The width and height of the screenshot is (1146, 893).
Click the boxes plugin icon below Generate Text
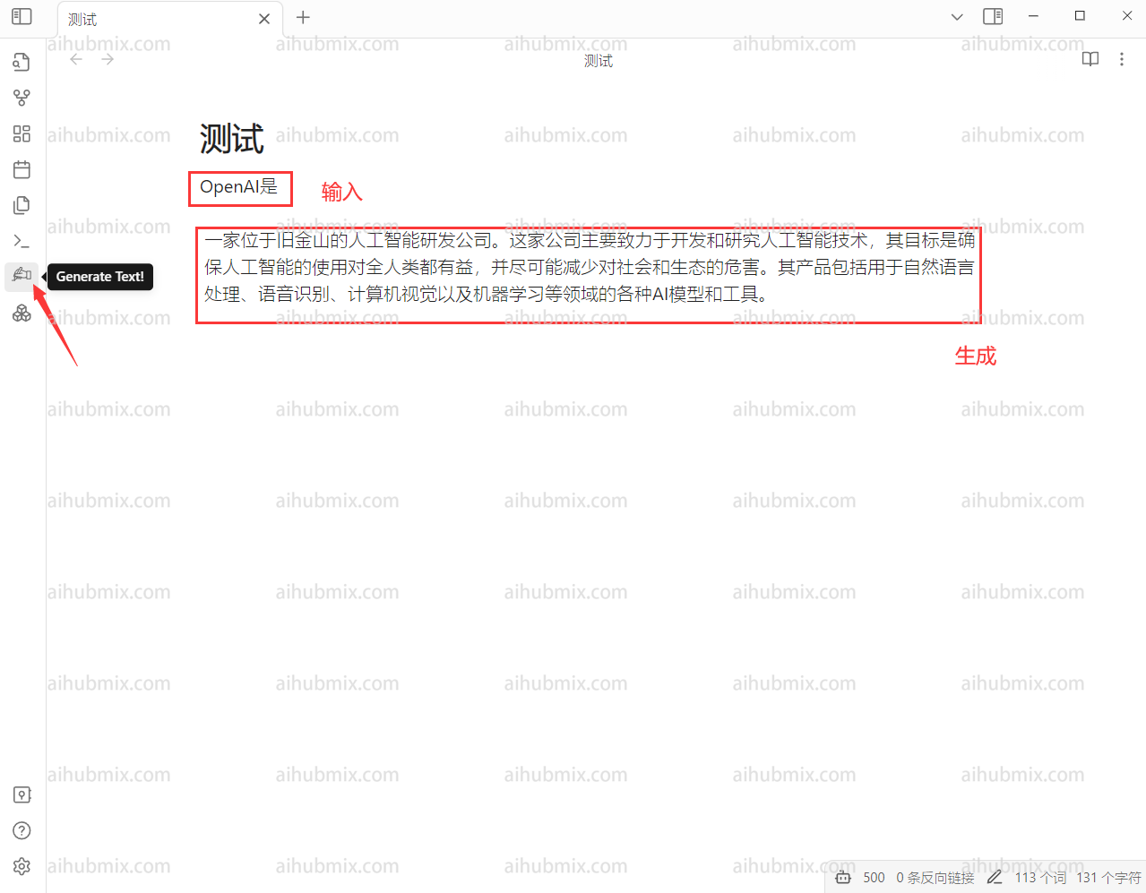[22, 313]
